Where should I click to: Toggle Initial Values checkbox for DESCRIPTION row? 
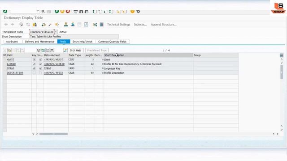click(40, 73)
